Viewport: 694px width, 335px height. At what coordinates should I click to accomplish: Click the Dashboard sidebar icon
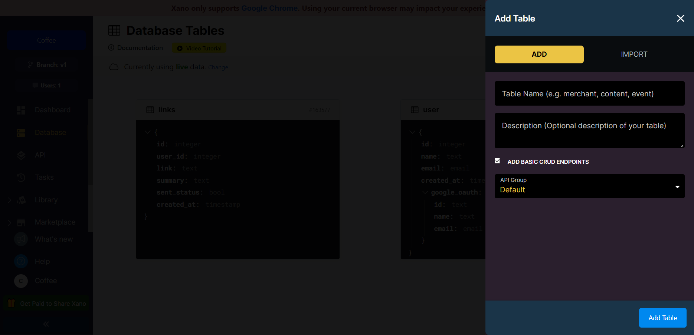click(x=21, y=110)
